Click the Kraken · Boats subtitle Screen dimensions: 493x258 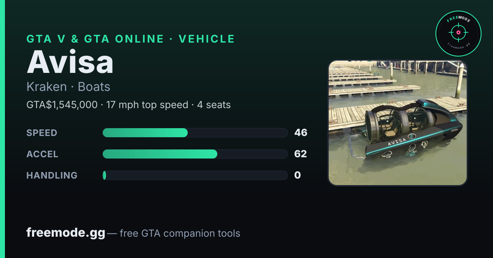click(x=68, y=87)
